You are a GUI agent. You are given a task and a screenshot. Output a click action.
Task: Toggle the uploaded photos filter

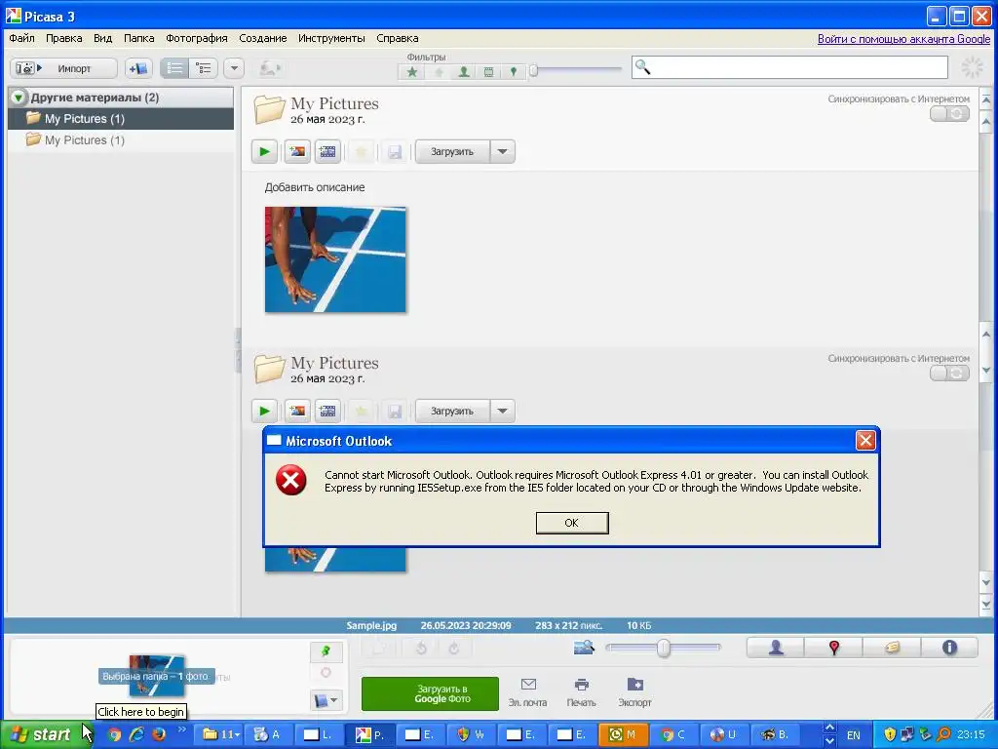click(x=439, y=72)
